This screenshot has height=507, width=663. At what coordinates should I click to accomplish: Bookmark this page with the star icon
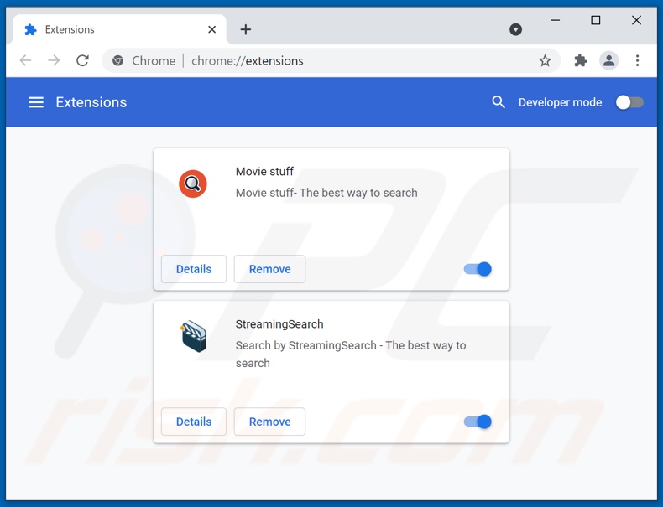coord(545,60)
